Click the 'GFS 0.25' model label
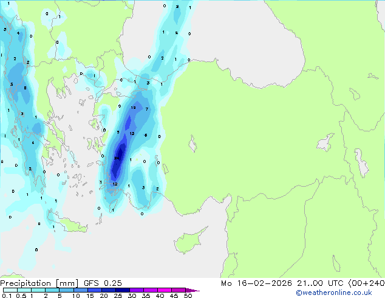This screenshot has height=298, width=385. click(103, 283)
